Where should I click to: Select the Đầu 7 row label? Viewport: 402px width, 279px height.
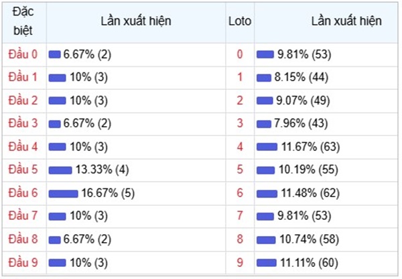click(x=23, y=216)
